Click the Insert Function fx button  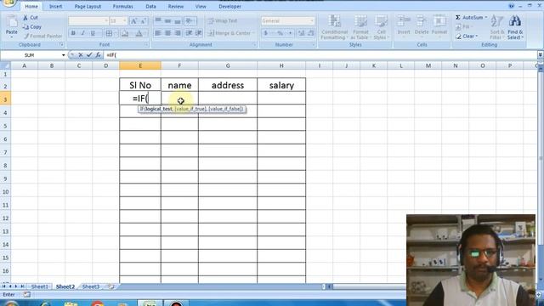tap(99, 54)
